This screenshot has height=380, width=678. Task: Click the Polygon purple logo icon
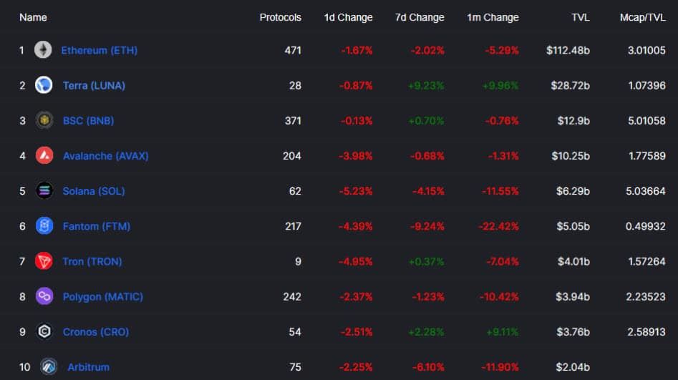tap(44, 296)
